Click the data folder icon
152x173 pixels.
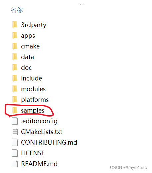click(x=15, y=57)
